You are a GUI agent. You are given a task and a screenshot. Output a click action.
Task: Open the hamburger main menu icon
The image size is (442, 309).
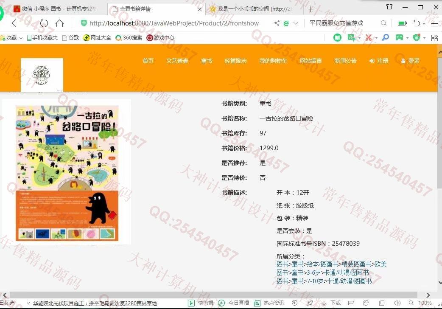click(x=434, y=23)
